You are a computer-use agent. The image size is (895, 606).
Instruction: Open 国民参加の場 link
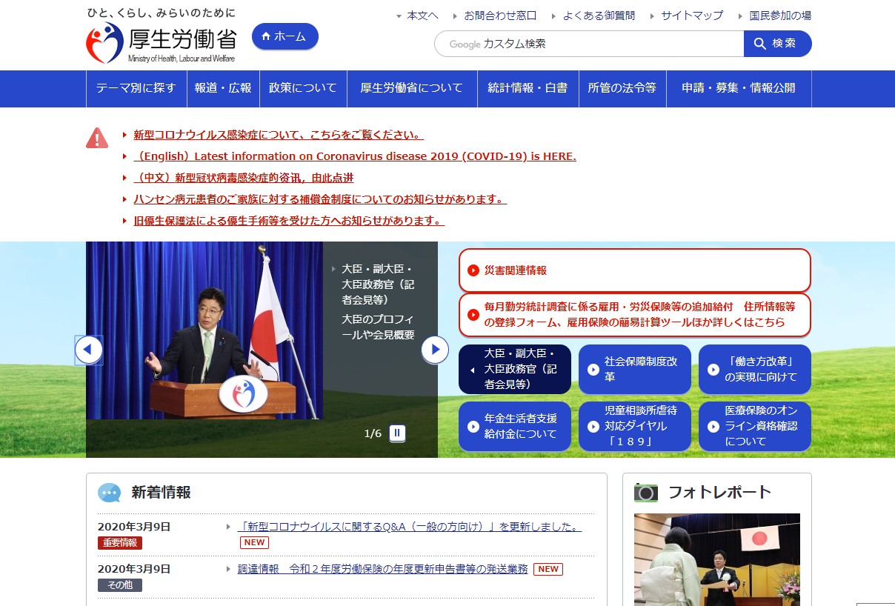click(780, 15)
